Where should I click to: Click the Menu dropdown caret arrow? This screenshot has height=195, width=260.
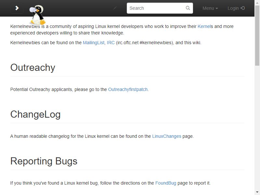tap(216, 8)
